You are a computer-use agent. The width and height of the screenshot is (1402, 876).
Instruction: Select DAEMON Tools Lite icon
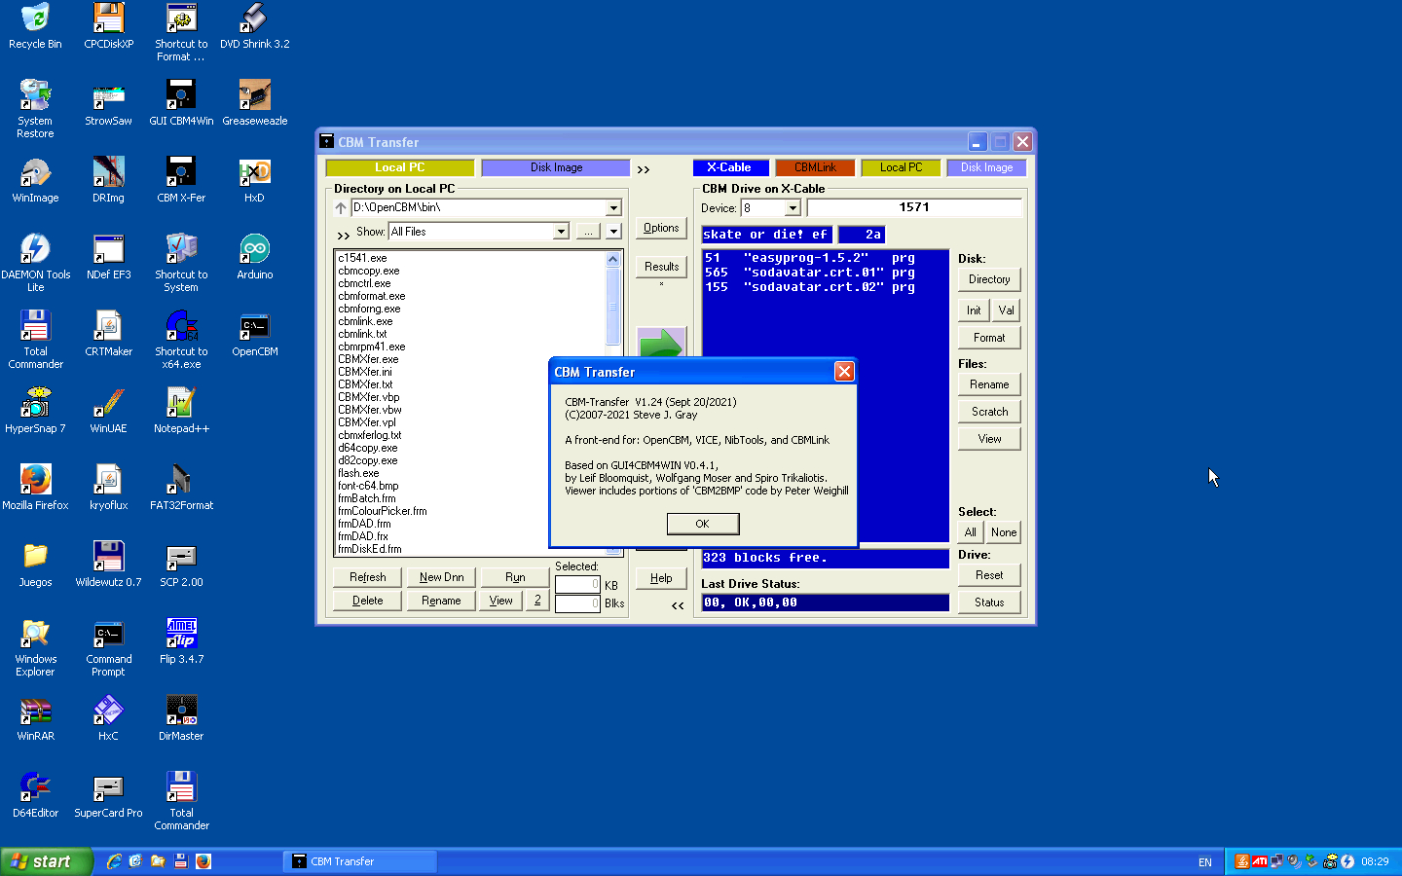click(35, 263)
